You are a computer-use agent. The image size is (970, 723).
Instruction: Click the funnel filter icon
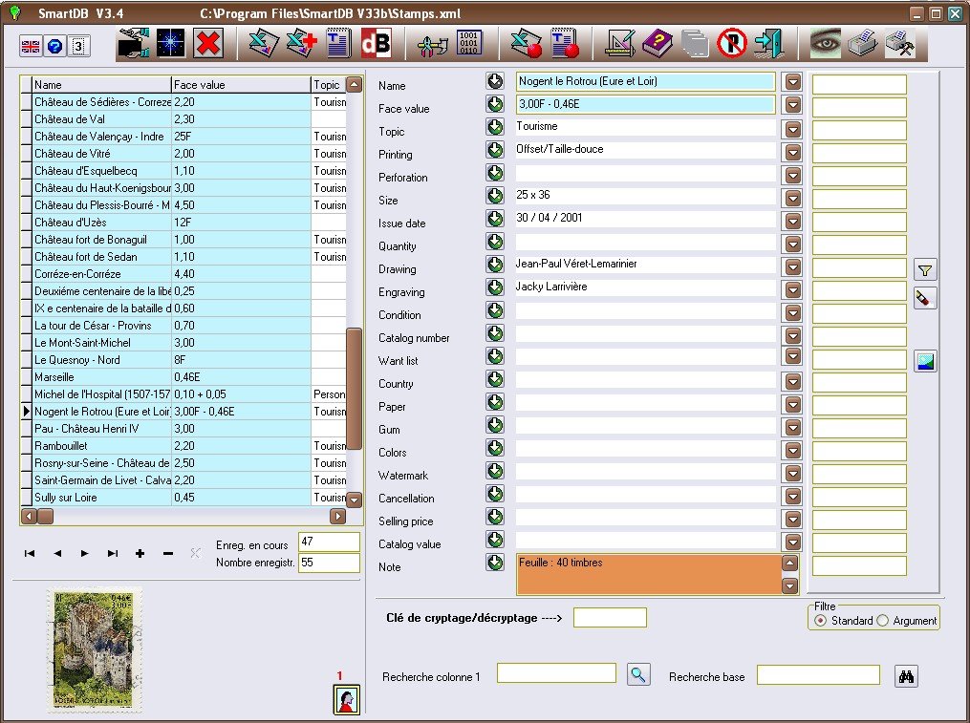tap(924, 269)
